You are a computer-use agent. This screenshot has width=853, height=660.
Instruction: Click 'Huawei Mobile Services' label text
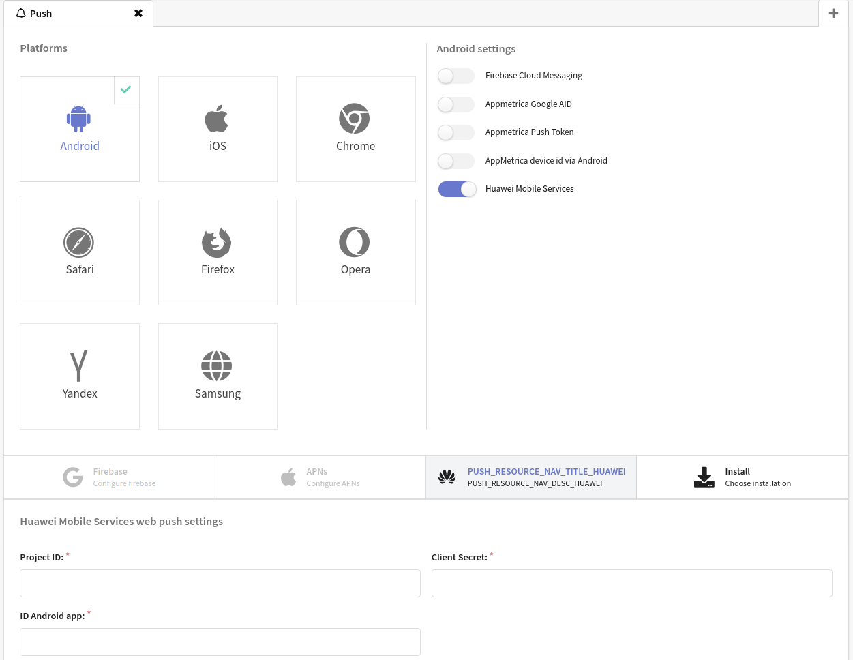tap(530, 189)
